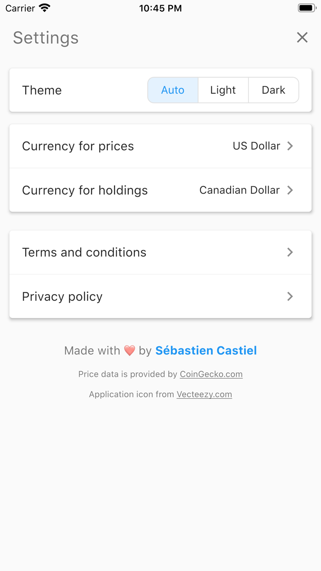Click the chevron on the Privacy policy row
This screenshot has width=321, height=571.
click(290, 297)
